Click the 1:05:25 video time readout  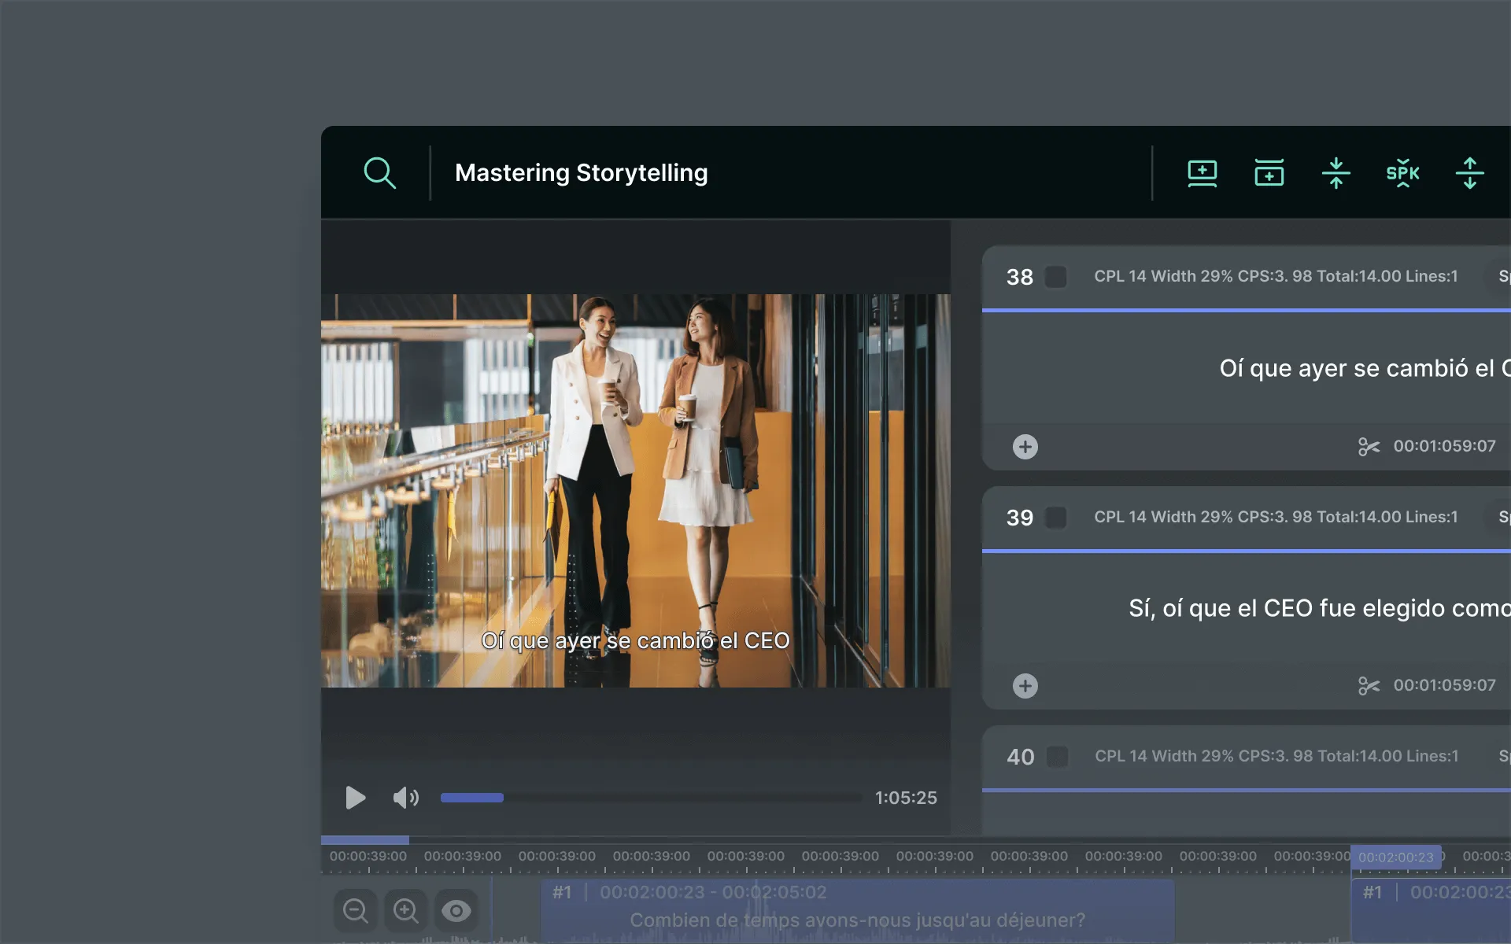click(x=906, y=798)
